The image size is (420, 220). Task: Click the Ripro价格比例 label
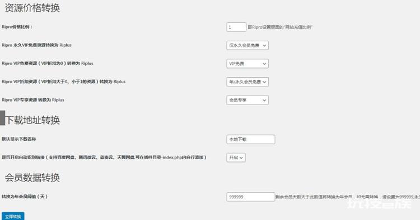[x=17, y=27]
